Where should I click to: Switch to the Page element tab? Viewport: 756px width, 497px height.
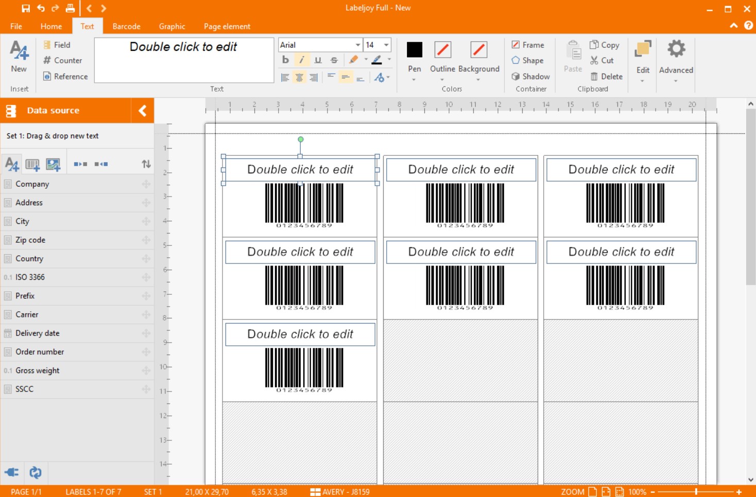pos(227,26)
